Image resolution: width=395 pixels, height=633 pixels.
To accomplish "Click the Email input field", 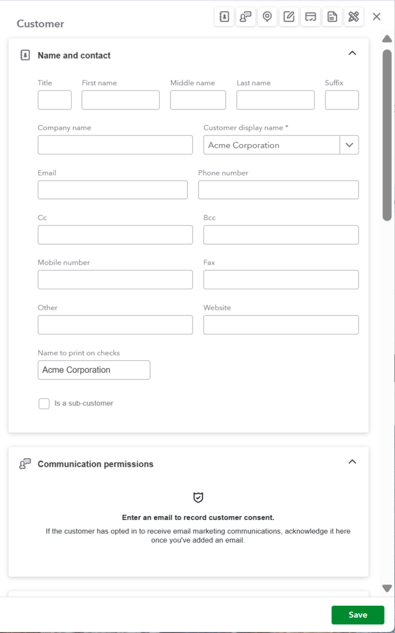I will pos(113,190).
